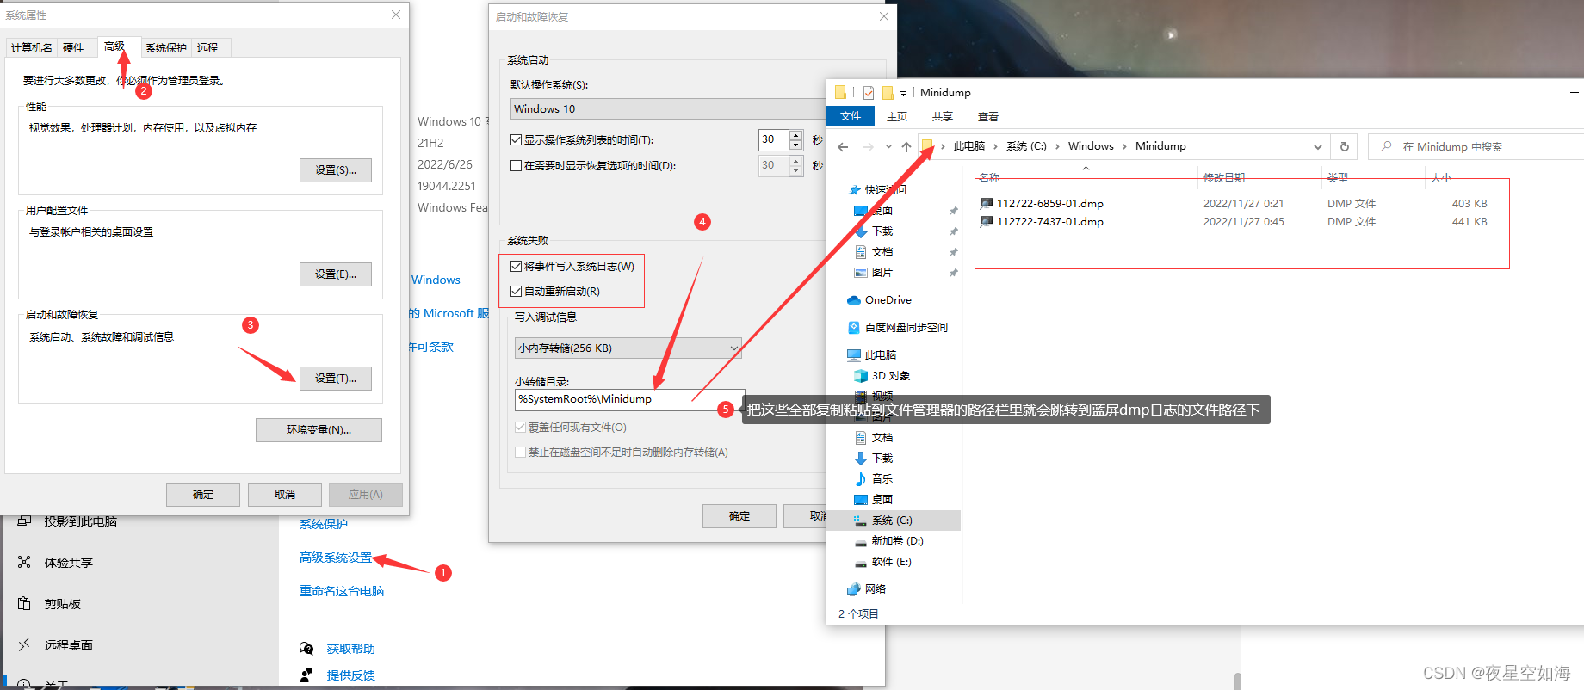The height and width of the screenshot is (690, 1584).
Task: Open 共享 ribbon tab in Explorer
Action: [x=943, y=116]
